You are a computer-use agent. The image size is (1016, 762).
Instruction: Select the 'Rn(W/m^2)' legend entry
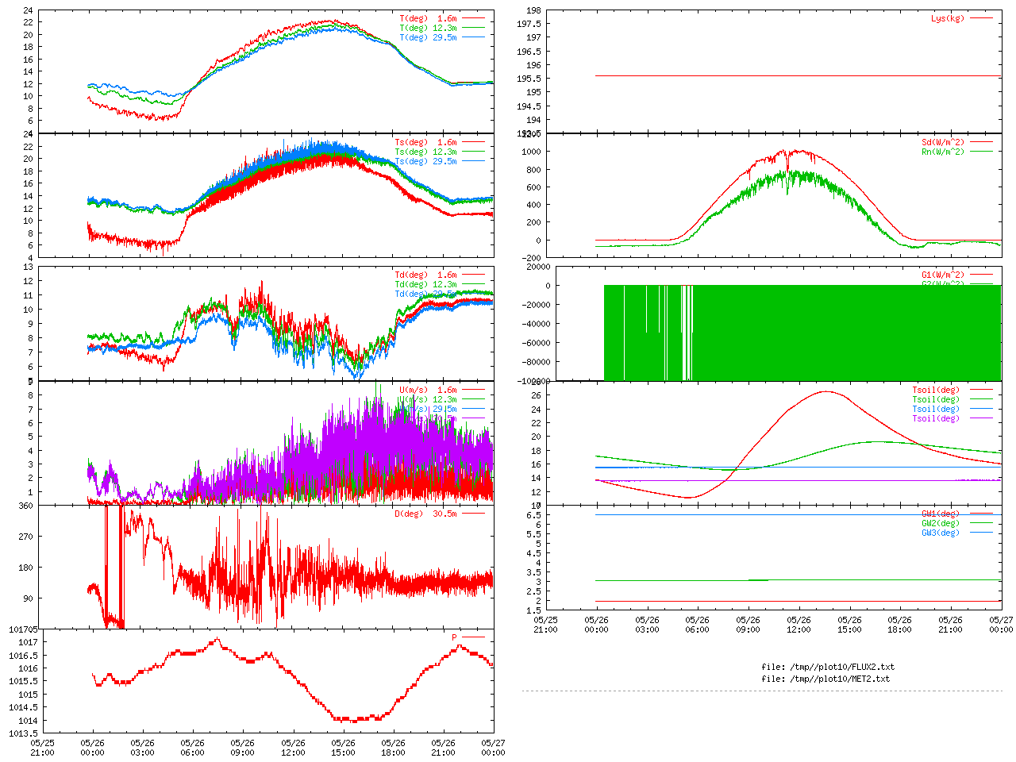point(943,152)
